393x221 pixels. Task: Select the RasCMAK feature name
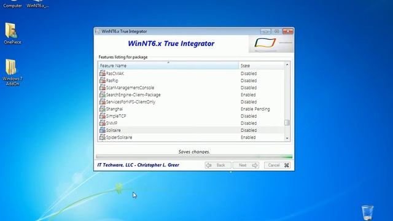pos(115,74)
